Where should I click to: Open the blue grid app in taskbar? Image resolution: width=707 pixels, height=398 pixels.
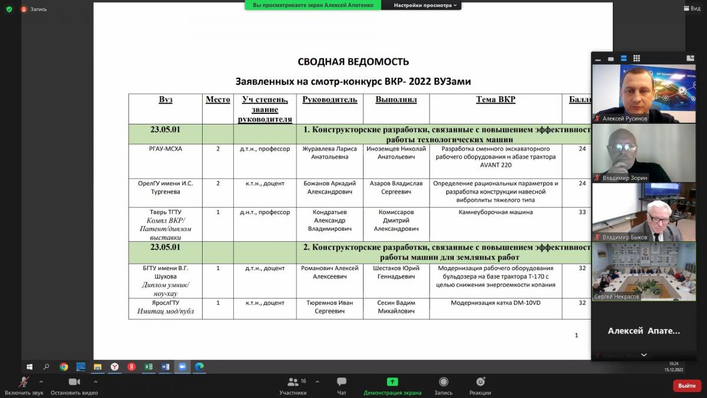81,367
